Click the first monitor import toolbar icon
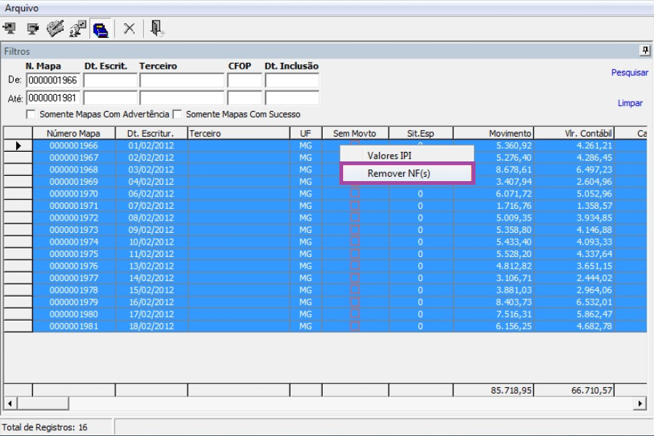654x436 pixels. pos(10,28)
